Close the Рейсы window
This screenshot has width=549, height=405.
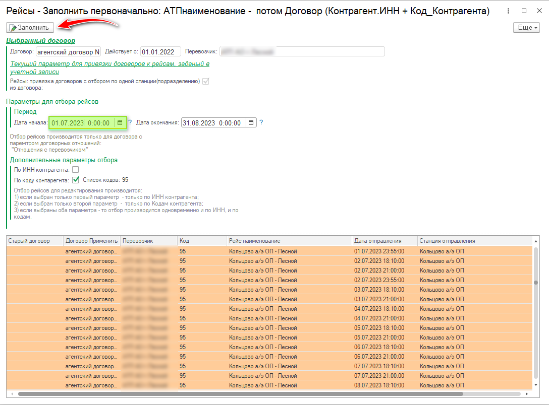[x=538, y=11]
